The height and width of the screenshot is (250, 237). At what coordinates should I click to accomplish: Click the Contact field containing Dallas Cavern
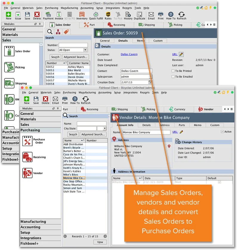tap(137, 71)
